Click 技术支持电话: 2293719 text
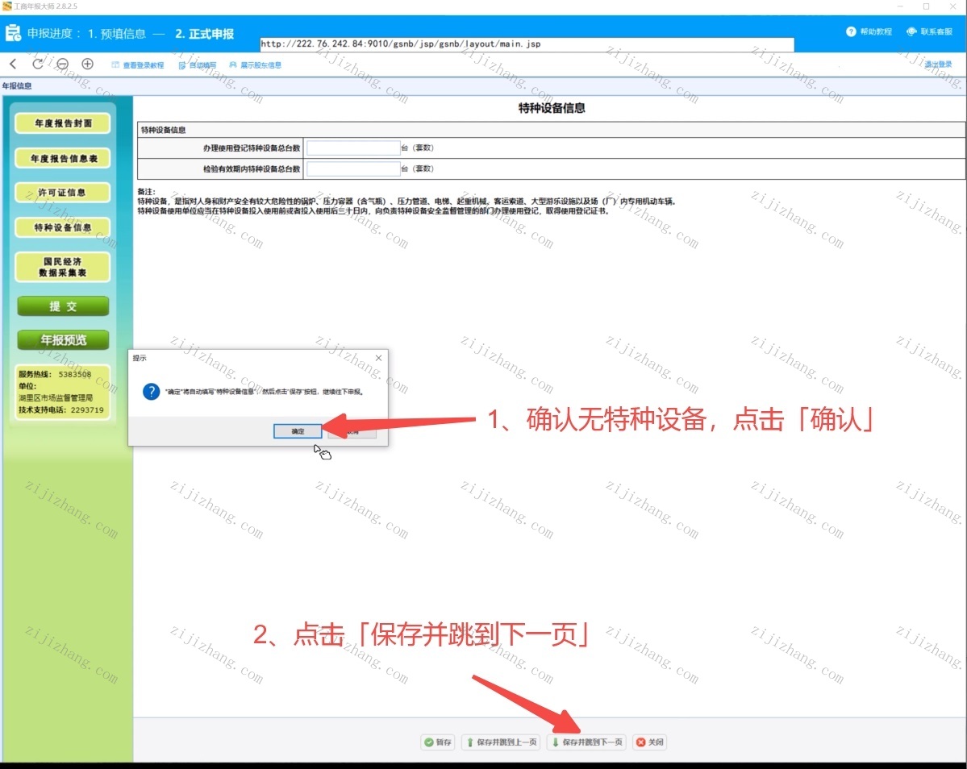Image resolution: width=967 pixels, height=769 pixels. pos(61,409)
